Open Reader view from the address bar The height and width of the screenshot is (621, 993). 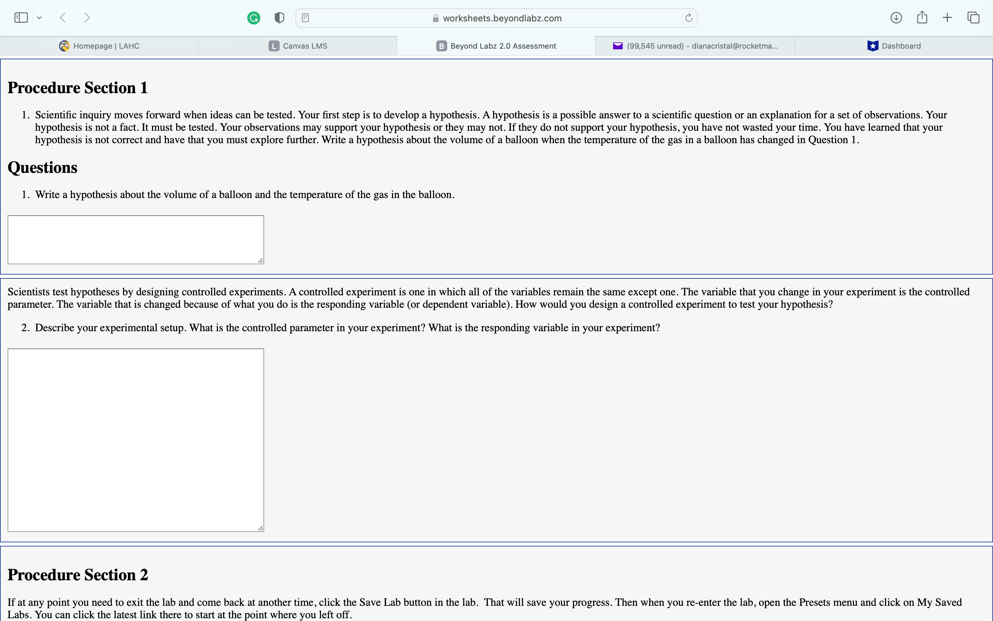(305, 17)
